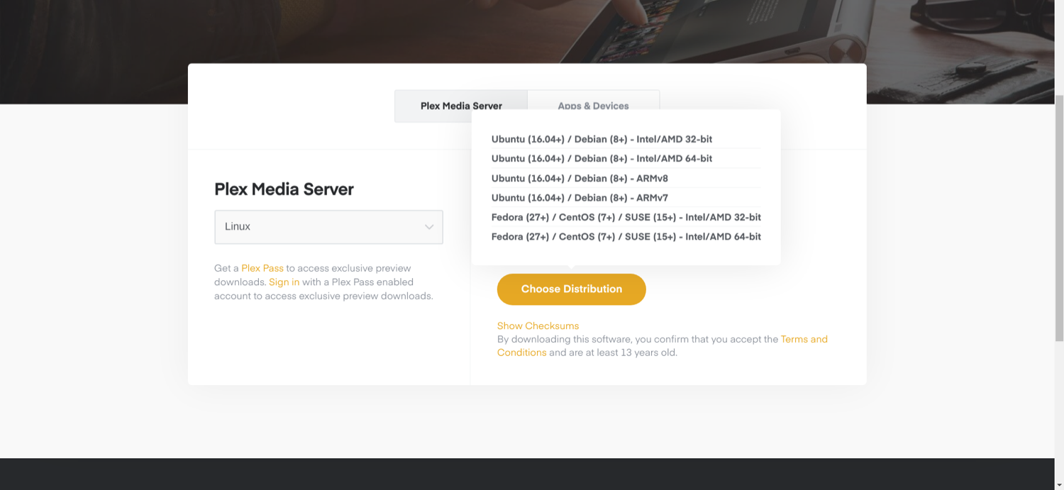Follow the Sign in link

(x=284, y=282)
